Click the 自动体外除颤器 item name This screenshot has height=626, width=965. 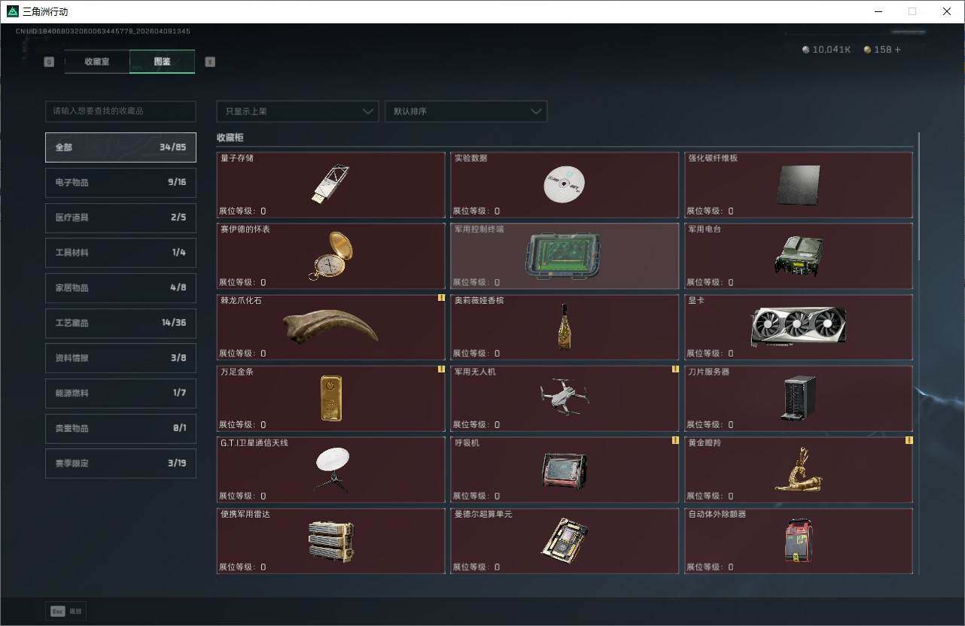pyautogui.click(x=717, y=515)
